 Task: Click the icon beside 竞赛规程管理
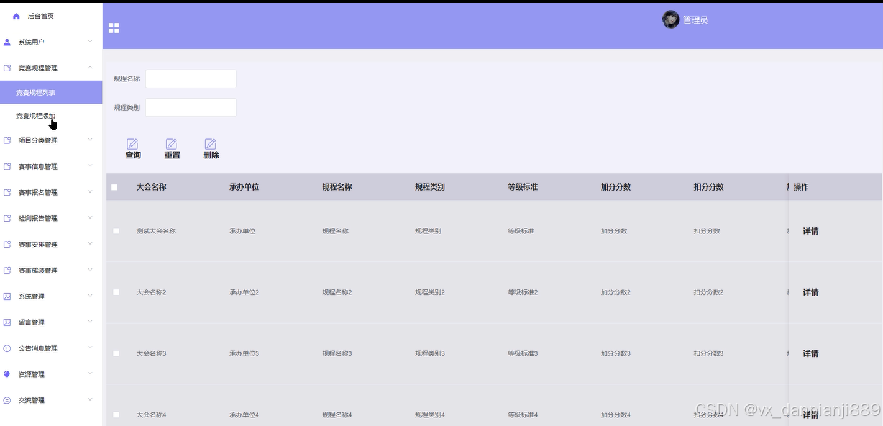(x=7, y=68)
